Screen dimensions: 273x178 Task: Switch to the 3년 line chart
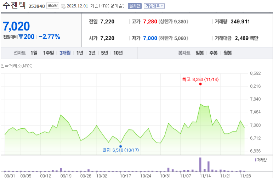(92, 53)
